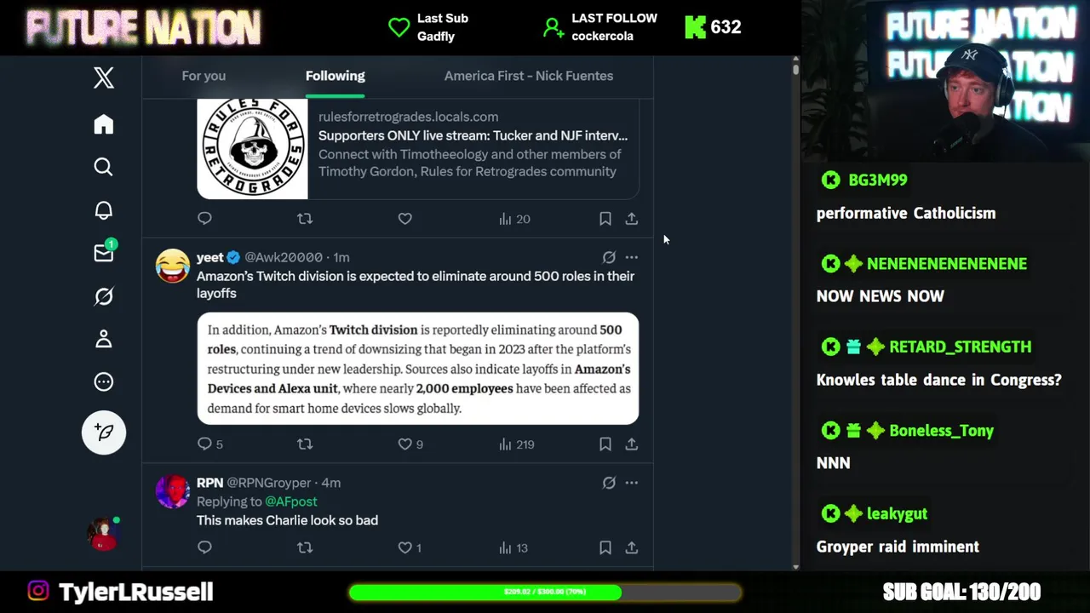Like yeet's Twitch layoffs post

click(x=405, y=444)
